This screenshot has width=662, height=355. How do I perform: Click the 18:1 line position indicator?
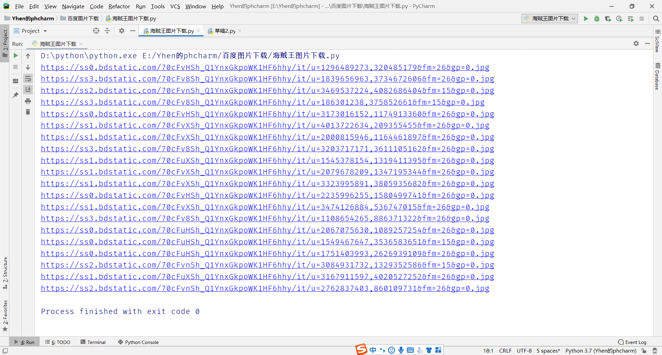coord(488,351)
